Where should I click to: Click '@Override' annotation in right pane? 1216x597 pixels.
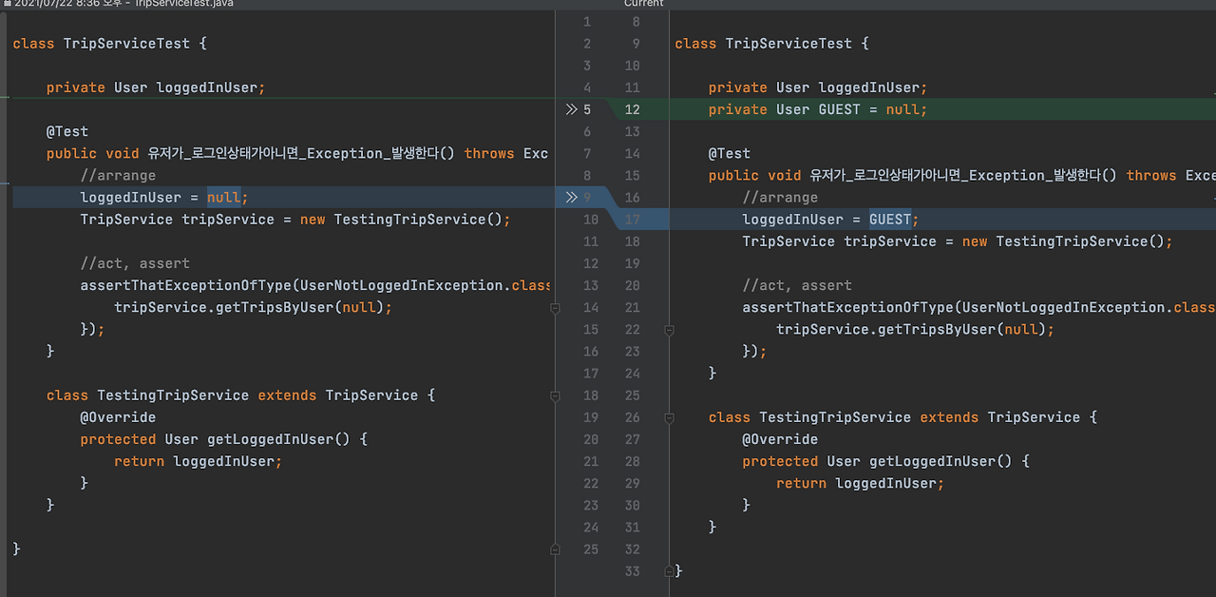click(780, 439)
